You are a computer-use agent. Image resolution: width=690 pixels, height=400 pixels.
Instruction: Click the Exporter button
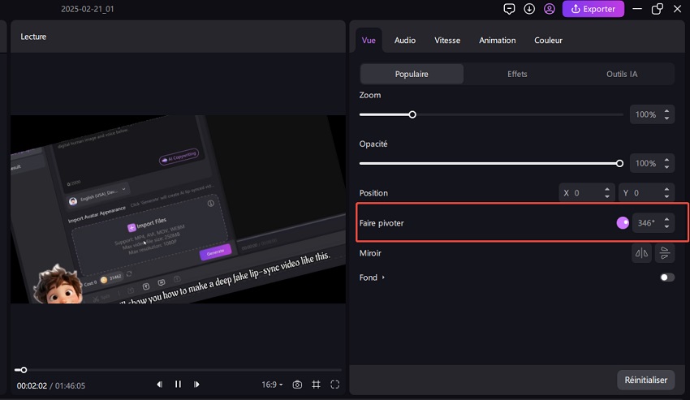593,9
